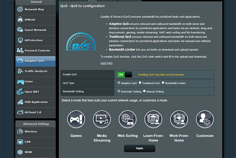The image size is (236, 158).
Task: Click the Work-From-Home label text
Action: point(179,138)
